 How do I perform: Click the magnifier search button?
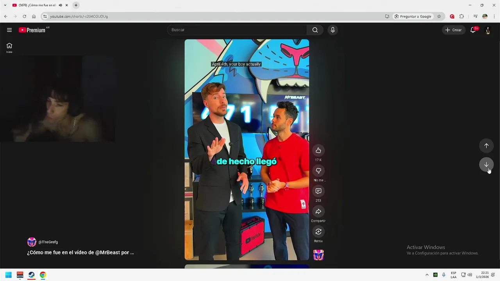point(315,30)
